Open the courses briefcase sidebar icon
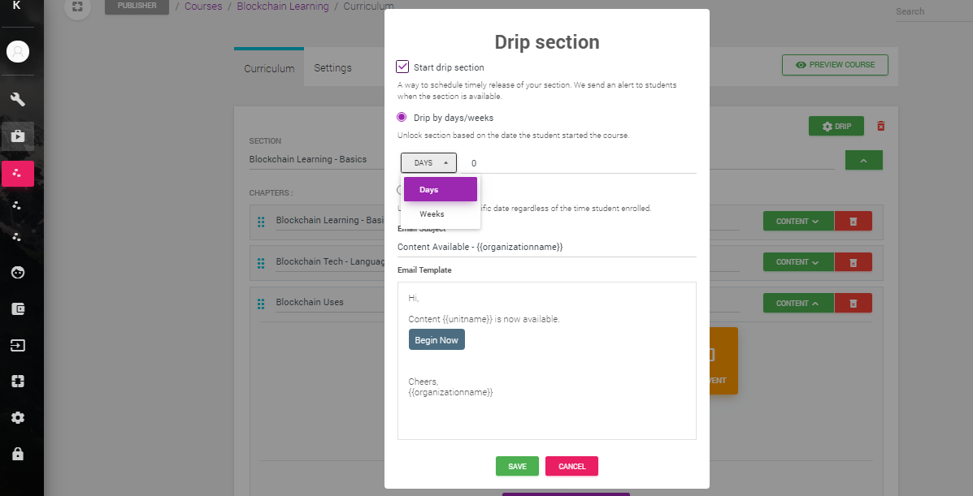 (18, 136)
